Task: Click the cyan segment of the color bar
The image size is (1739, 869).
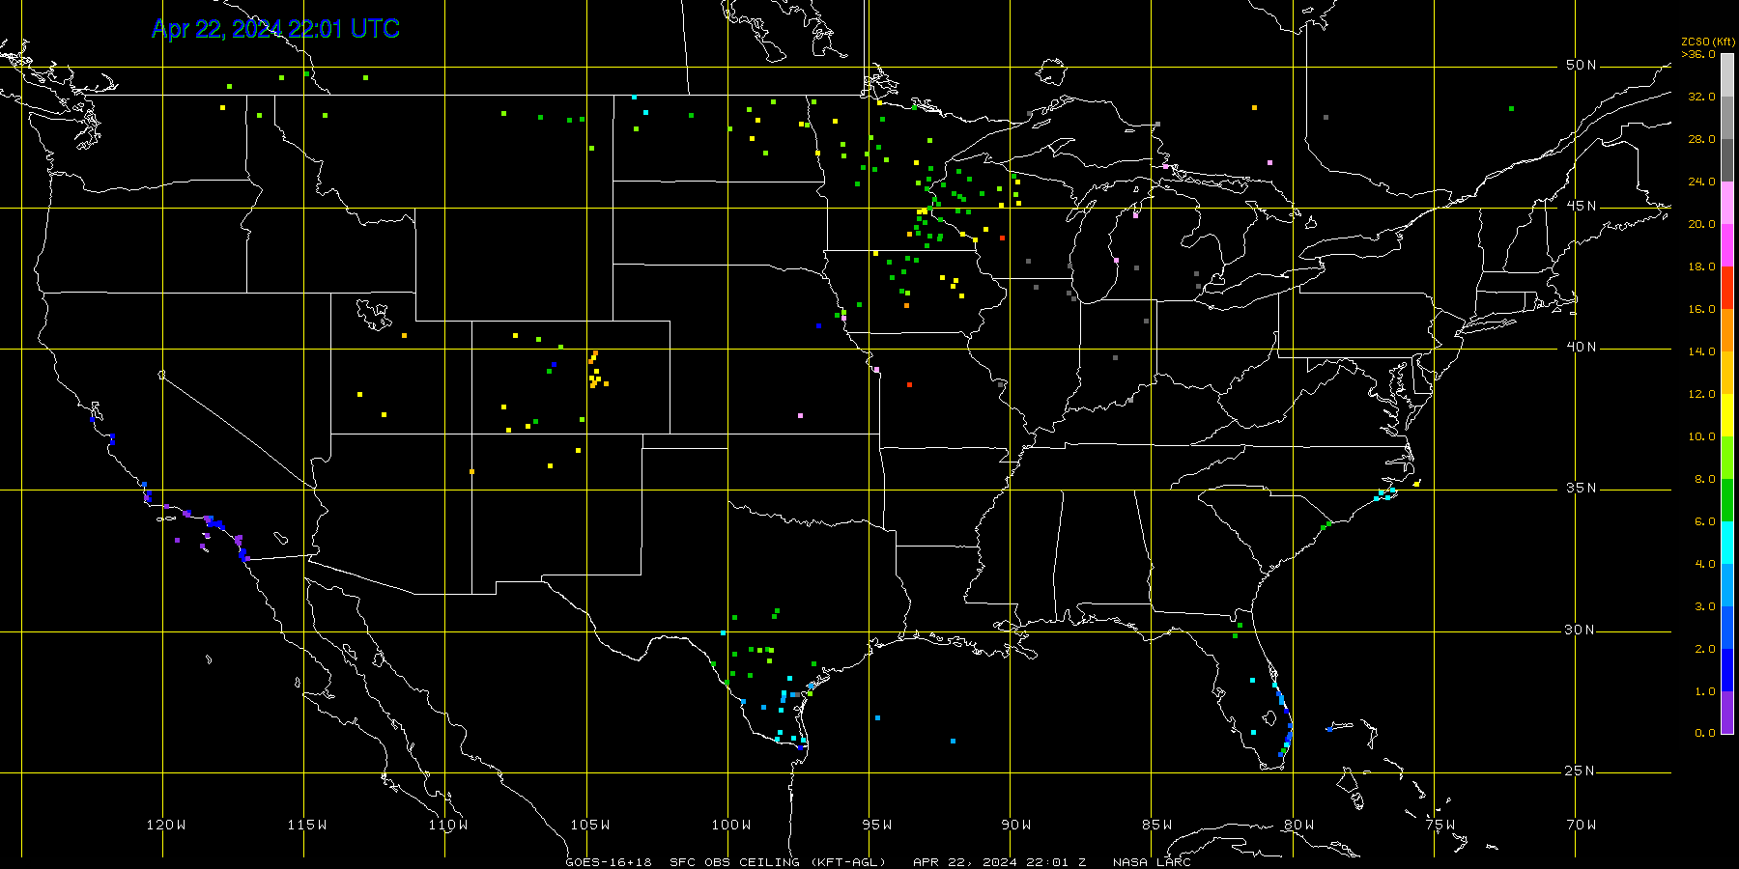Action: pos(1727,543)
